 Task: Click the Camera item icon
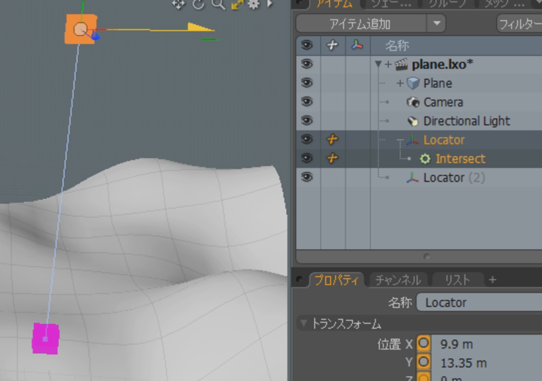pos(413,103)
